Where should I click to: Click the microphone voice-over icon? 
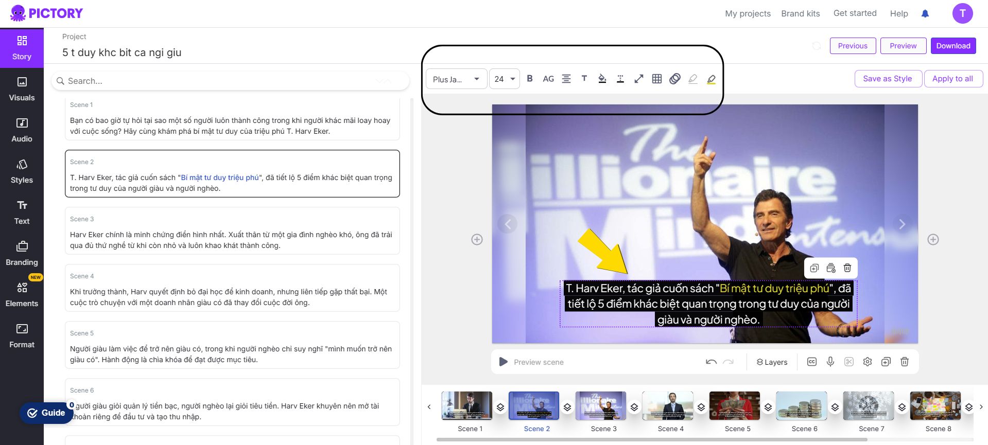tap(830, 362)
